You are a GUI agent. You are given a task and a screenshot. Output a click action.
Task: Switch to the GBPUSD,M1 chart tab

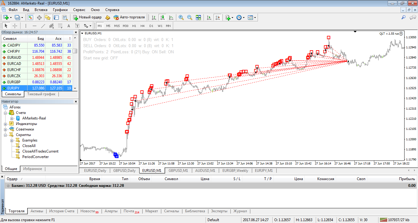point(178,171)
